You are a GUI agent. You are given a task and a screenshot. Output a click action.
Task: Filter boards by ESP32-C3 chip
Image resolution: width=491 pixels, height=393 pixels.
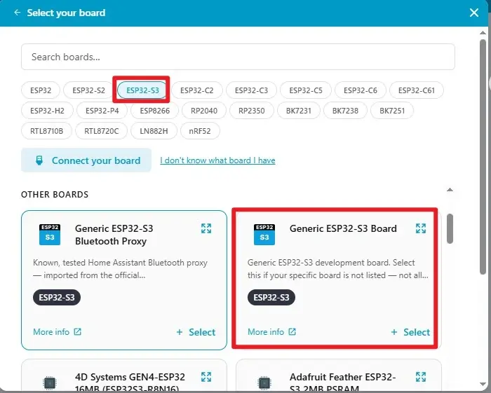click(x=251, y=90)
